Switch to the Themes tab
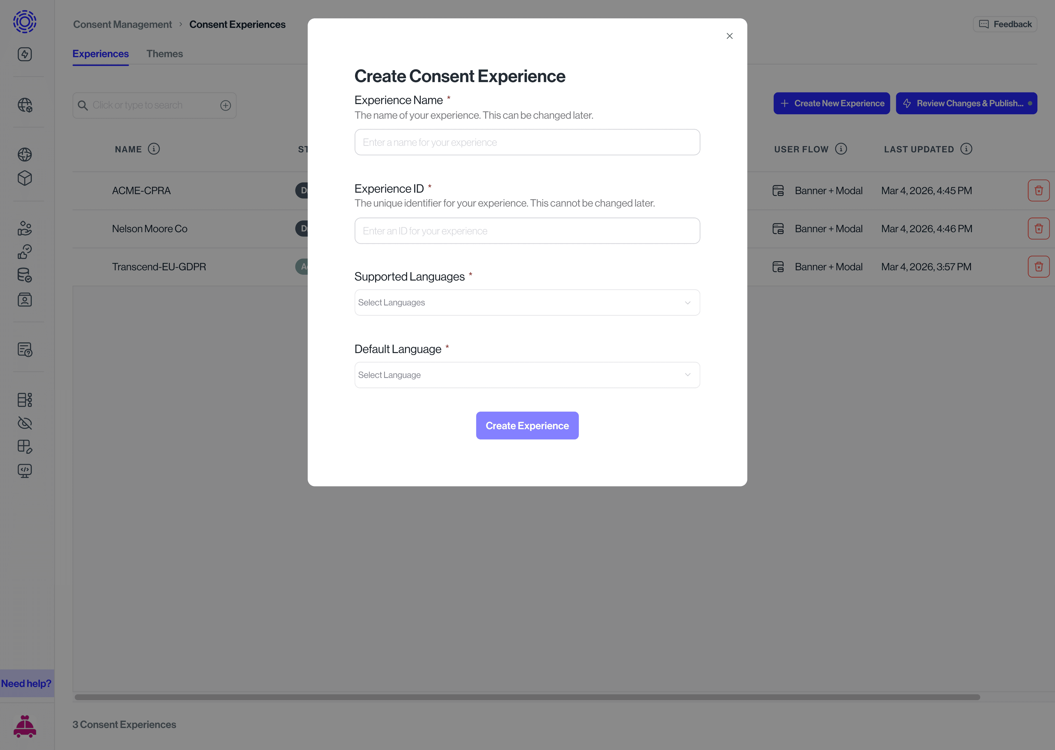 (165, 54)
